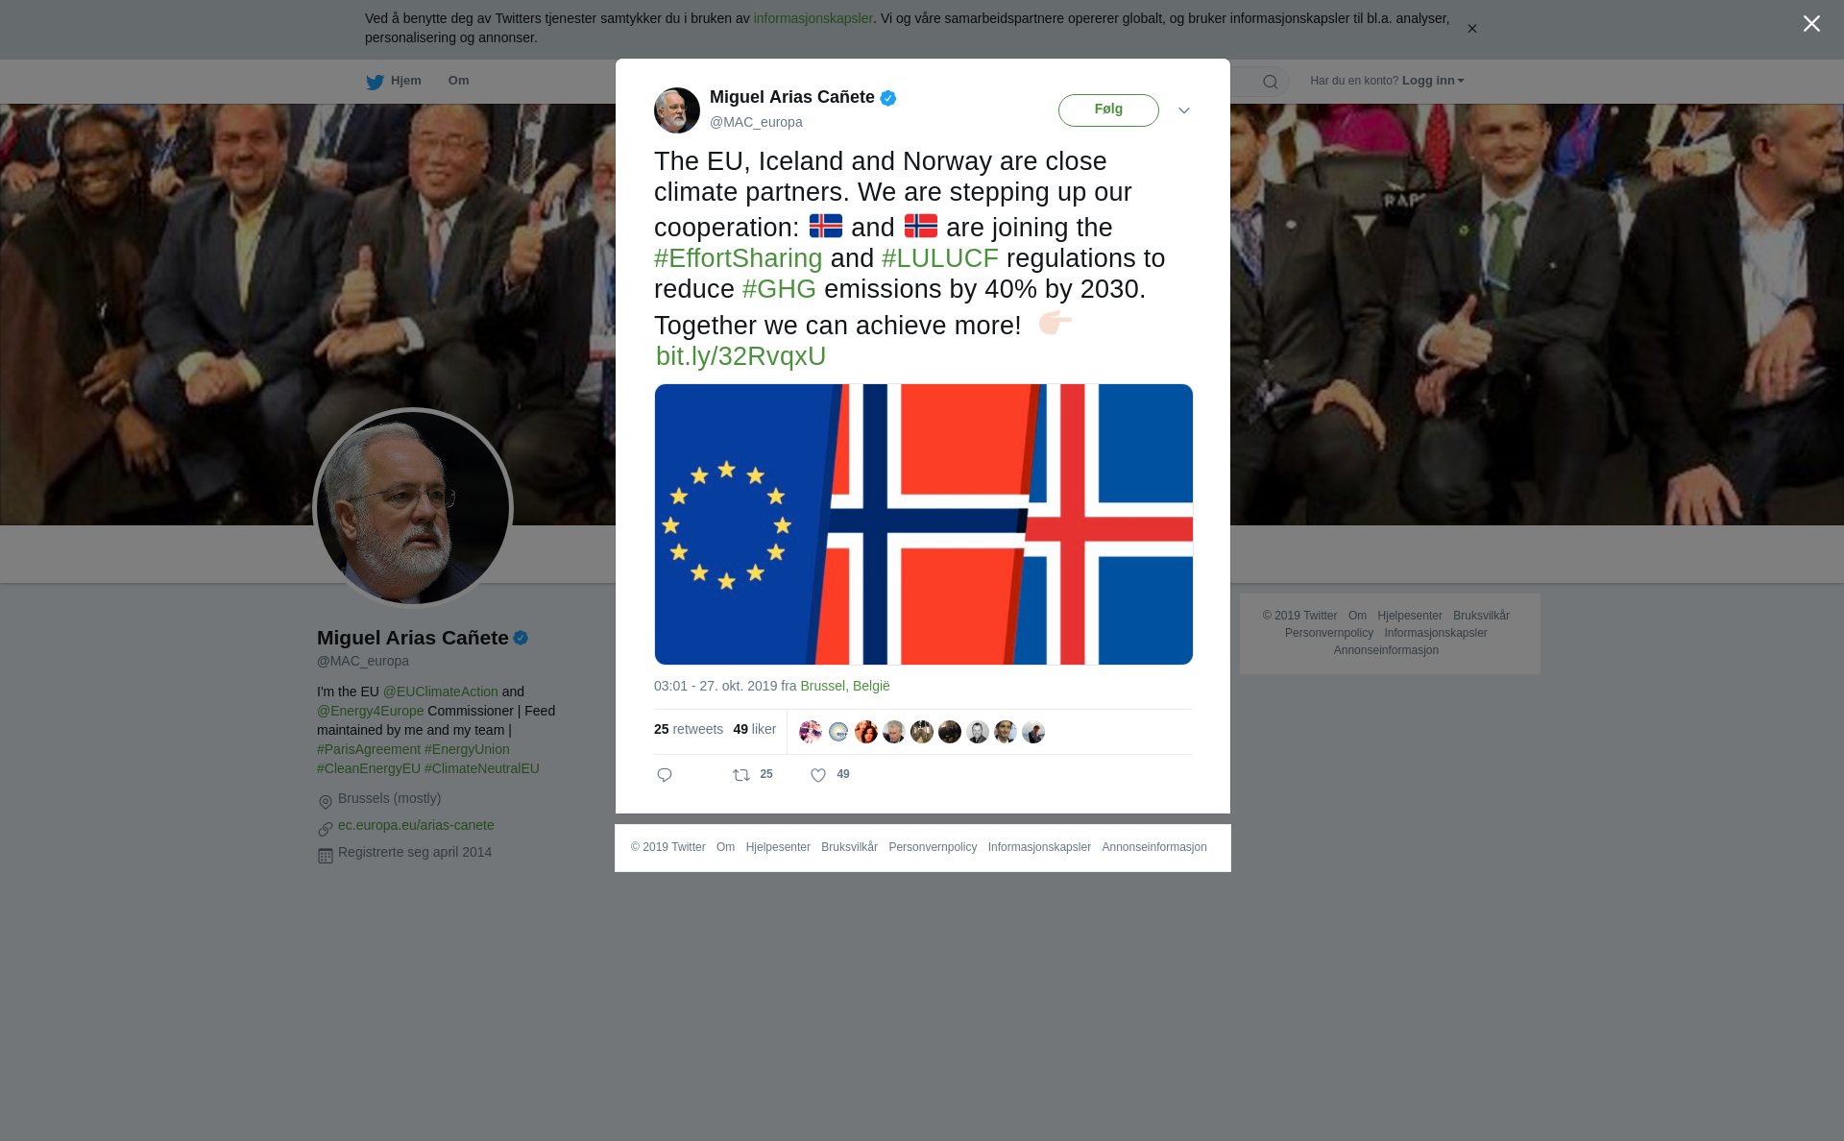Viewport: 1844px width, 1141px height.
Task: Dismiss the cookie notice with small X
Action: click(1471, 29)
